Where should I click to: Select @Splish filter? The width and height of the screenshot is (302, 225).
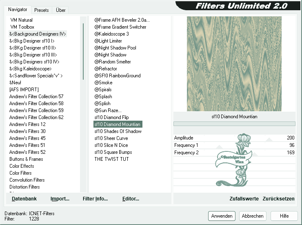pyautogui.click(x=102, y=103)
